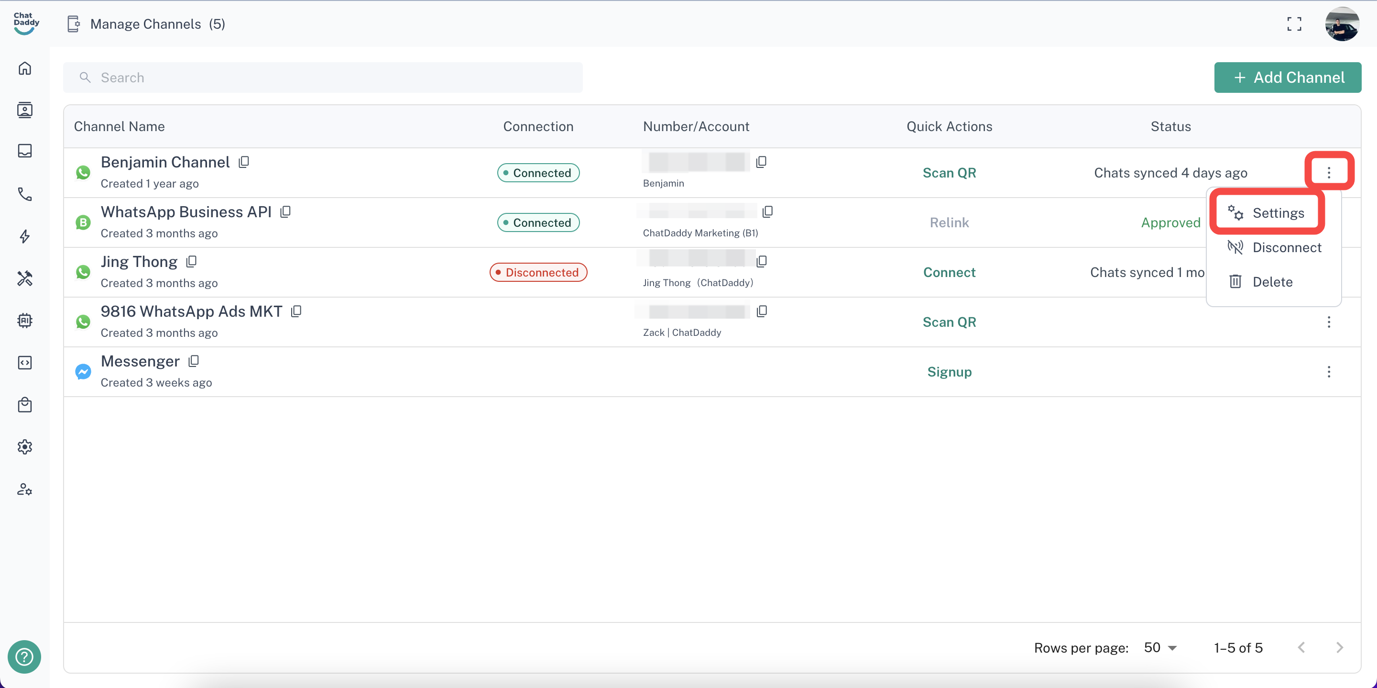The width and height of the screenshot is (1377, 688).
Task: Click WhatsApp Business API name text
Action: click(186, 211)
